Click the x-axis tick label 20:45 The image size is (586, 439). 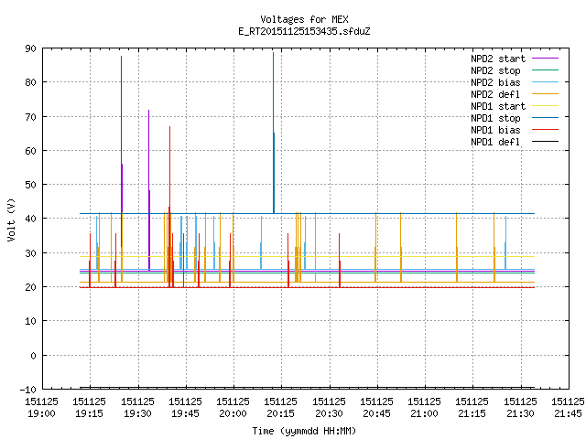point(376,413)
